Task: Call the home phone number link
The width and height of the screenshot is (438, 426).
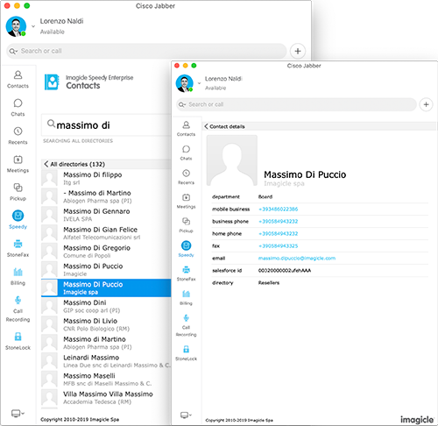Action: [279, 234]
